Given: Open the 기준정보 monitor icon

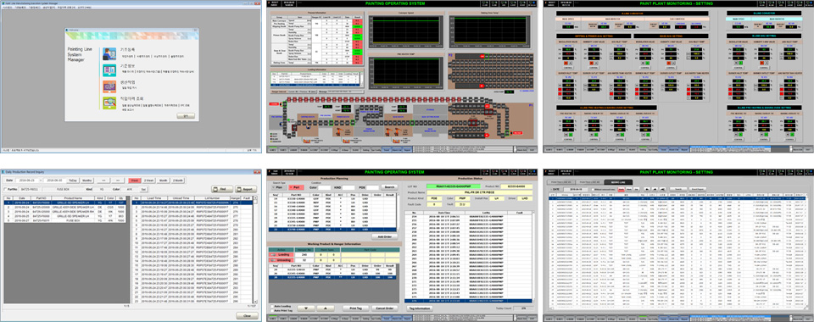Looking at the screenshot, I should point(109,69).
